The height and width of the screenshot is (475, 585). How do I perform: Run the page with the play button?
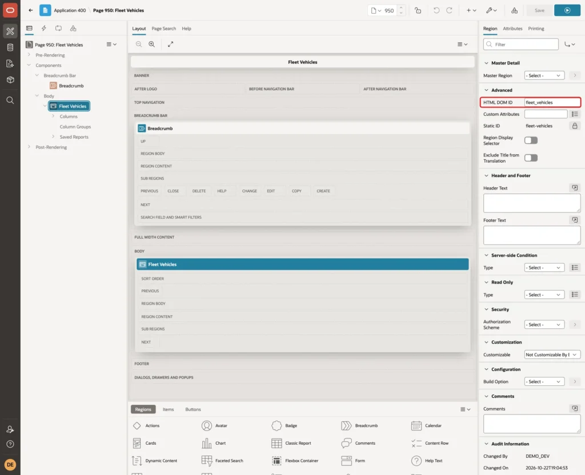[567, 10]
